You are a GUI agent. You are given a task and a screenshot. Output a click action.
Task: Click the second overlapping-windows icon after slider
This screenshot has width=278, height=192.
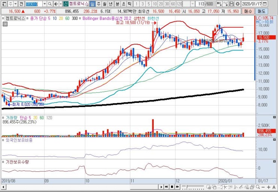(214, 187)
